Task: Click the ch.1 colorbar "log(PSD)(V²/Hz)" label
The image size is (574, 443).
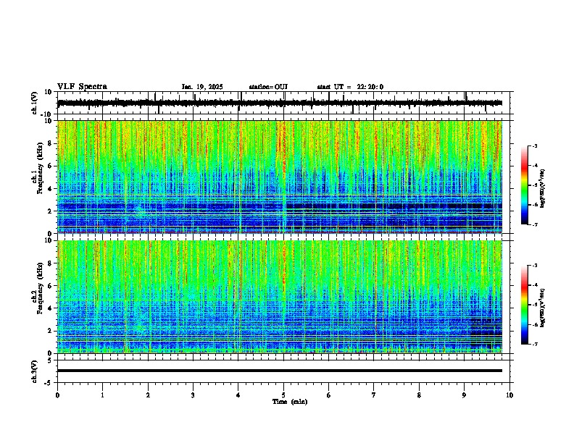Action: tap(543, 189)
